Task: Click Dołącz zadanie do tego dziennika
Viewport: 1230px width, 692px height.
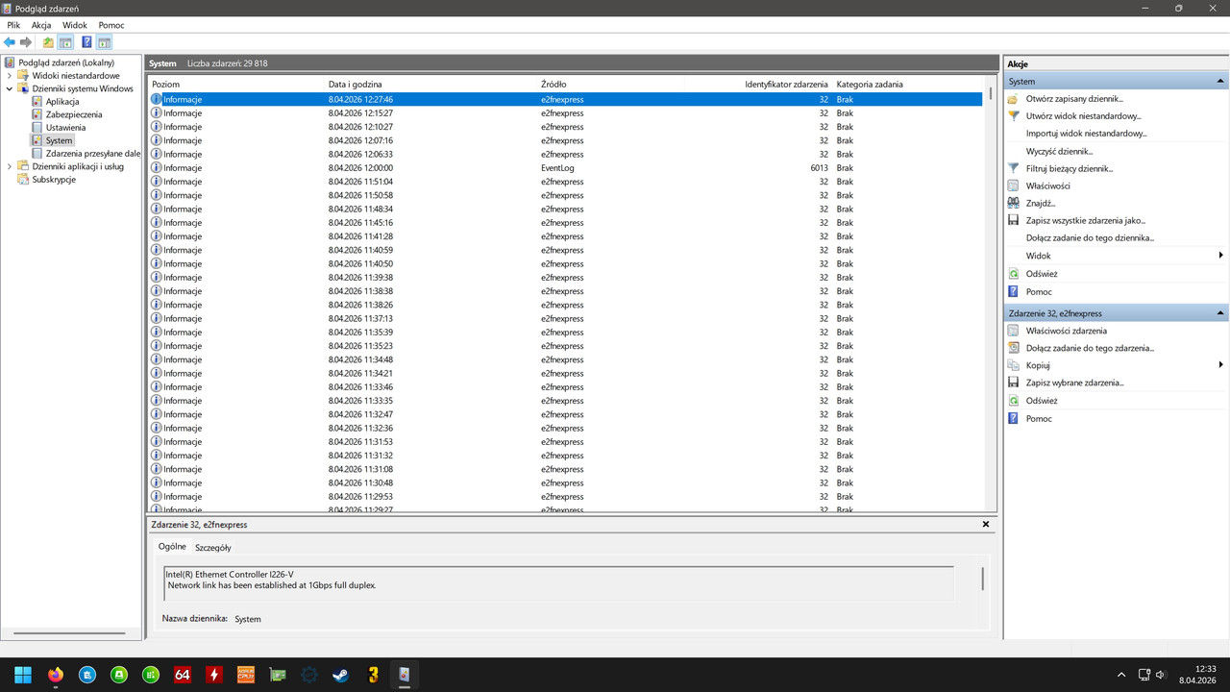Action: pos(1090,237)
